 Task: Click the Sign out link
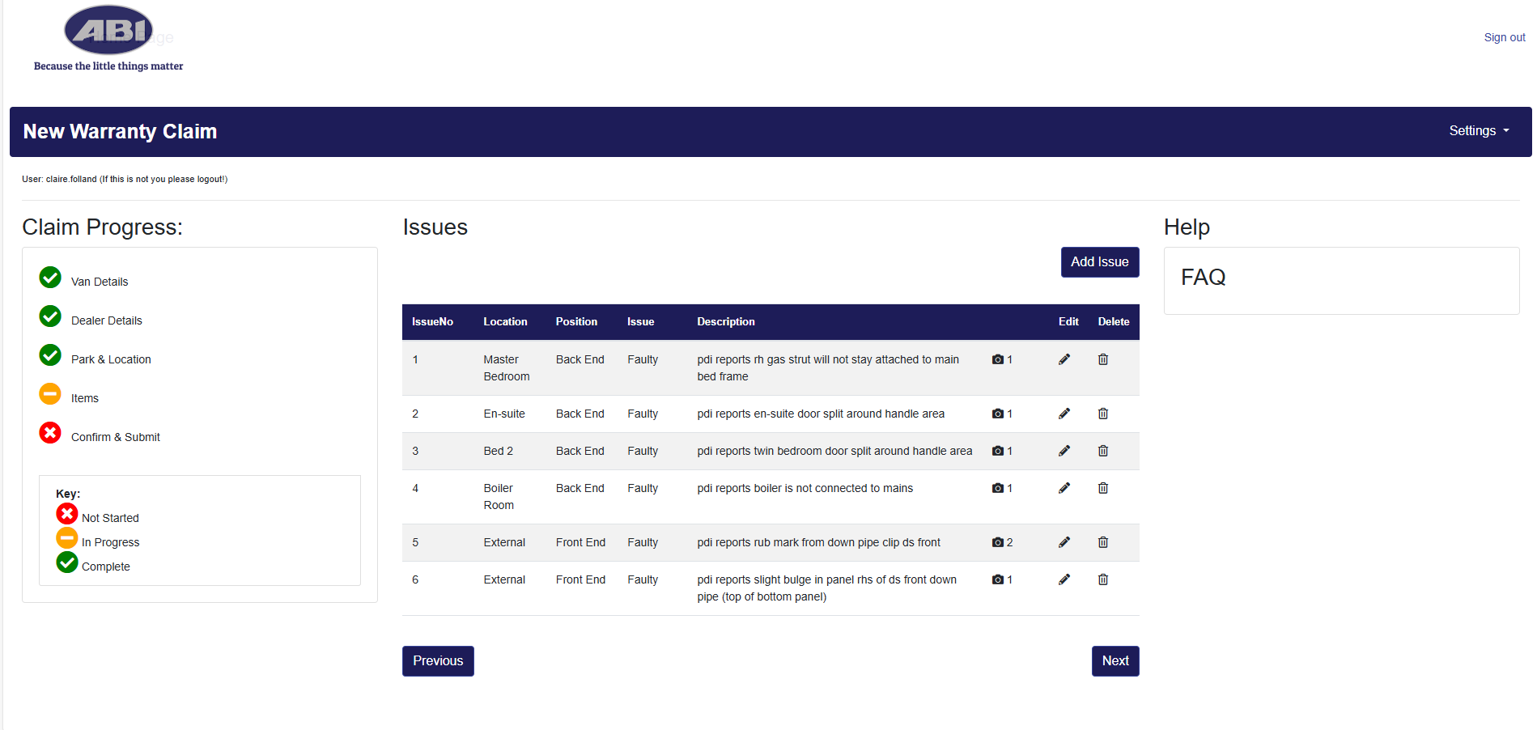(x=1504, y=37)
